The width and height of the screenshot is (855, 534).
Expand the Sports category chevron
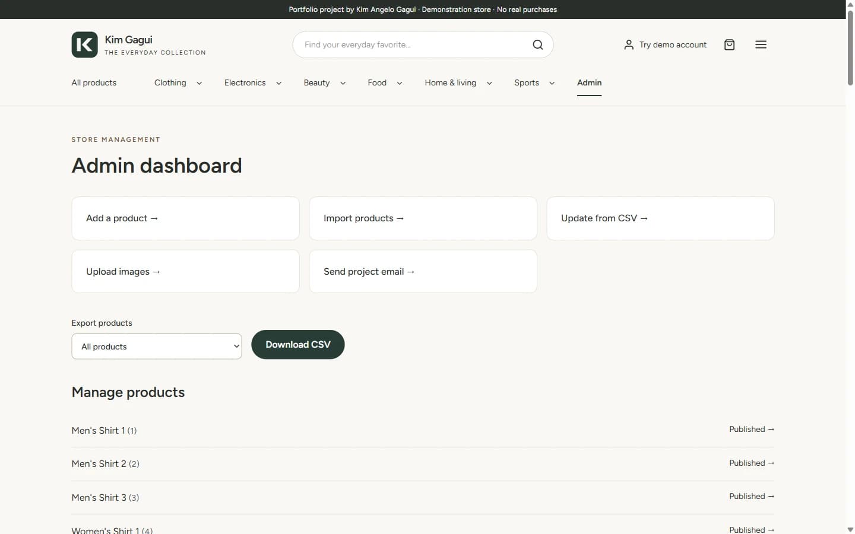pos(552,83)
